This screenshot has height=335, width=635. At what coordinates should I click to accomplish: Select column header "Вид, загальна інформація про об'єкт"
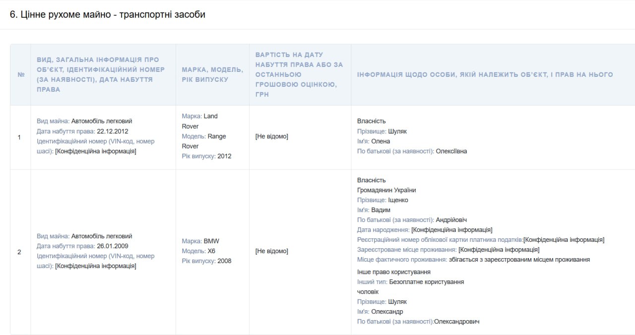101,75
